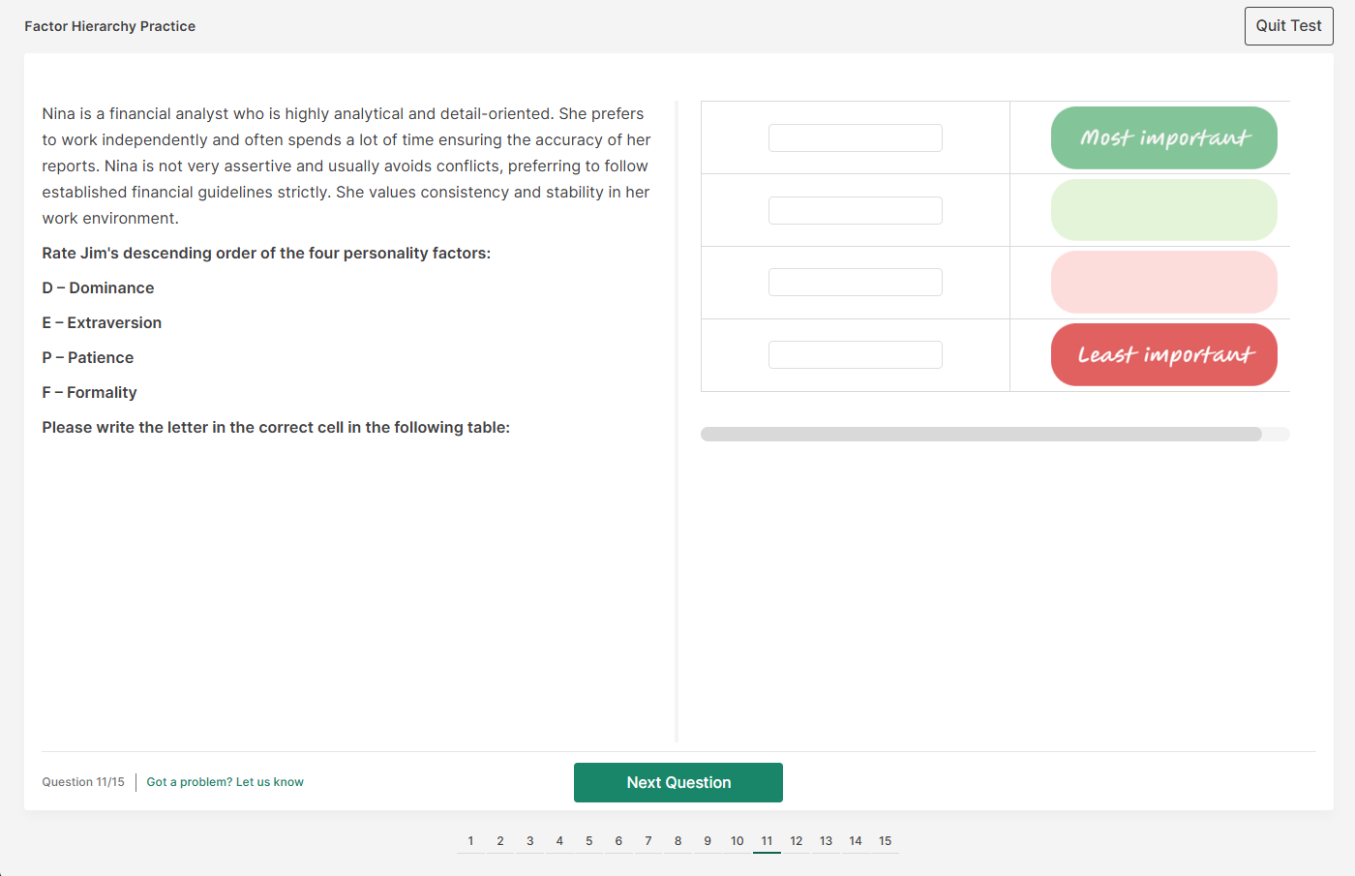
Task: Click the horizontal scrollbar under the table
Action: point(980,434)
